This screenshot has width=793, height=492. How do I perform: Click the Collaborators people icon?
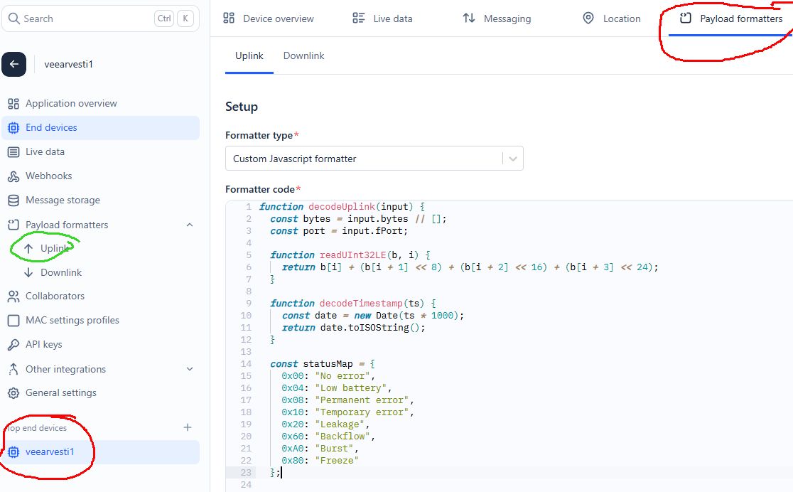click(13, 296)
